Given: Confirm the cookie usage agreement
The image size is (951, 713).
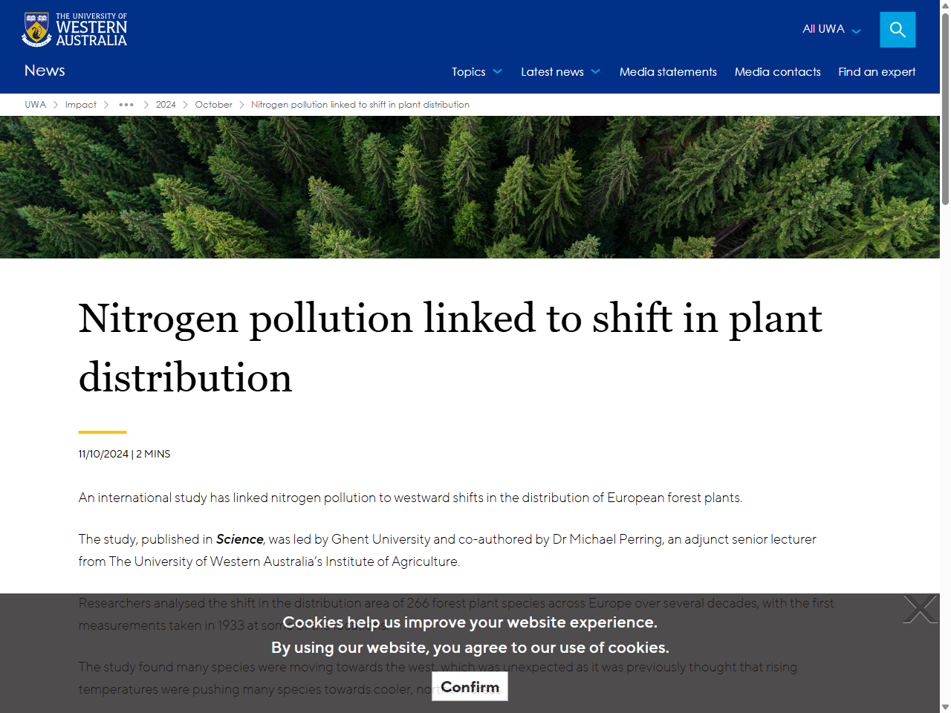Looking at the screenshot, I should pyautogui.click(x=470, y=686).
